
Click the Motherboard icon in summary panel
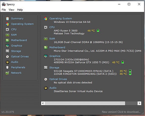point(46,48)
